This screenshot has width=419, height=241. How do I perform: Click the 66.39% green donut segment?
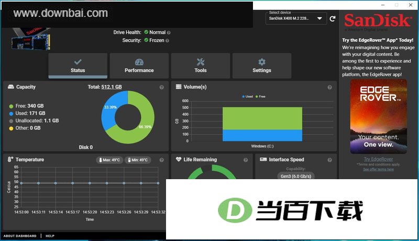[x=146, y=126]
